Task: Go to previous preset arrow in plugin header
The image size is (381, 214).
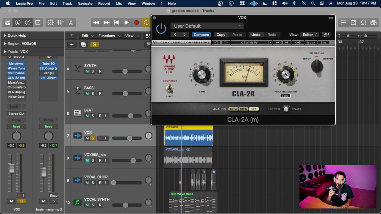Action: (x=175, y=35)
